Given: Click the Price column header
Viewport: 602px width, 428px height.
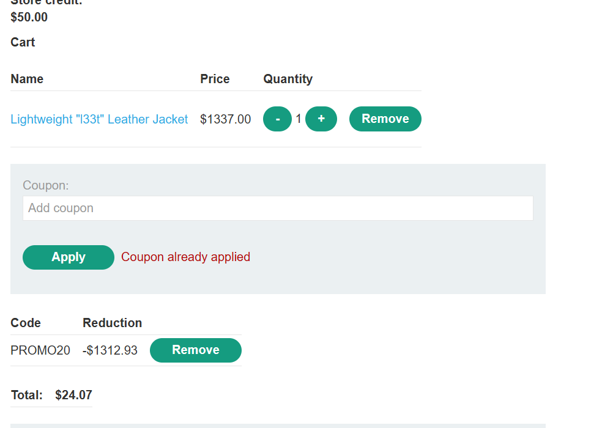Looking at the screenshot, I should pyautogui.click(x=215, y=79).
